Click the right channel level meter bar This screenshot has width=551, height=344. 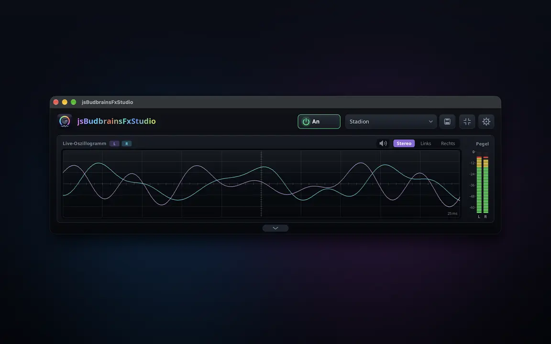click(485, 184)
